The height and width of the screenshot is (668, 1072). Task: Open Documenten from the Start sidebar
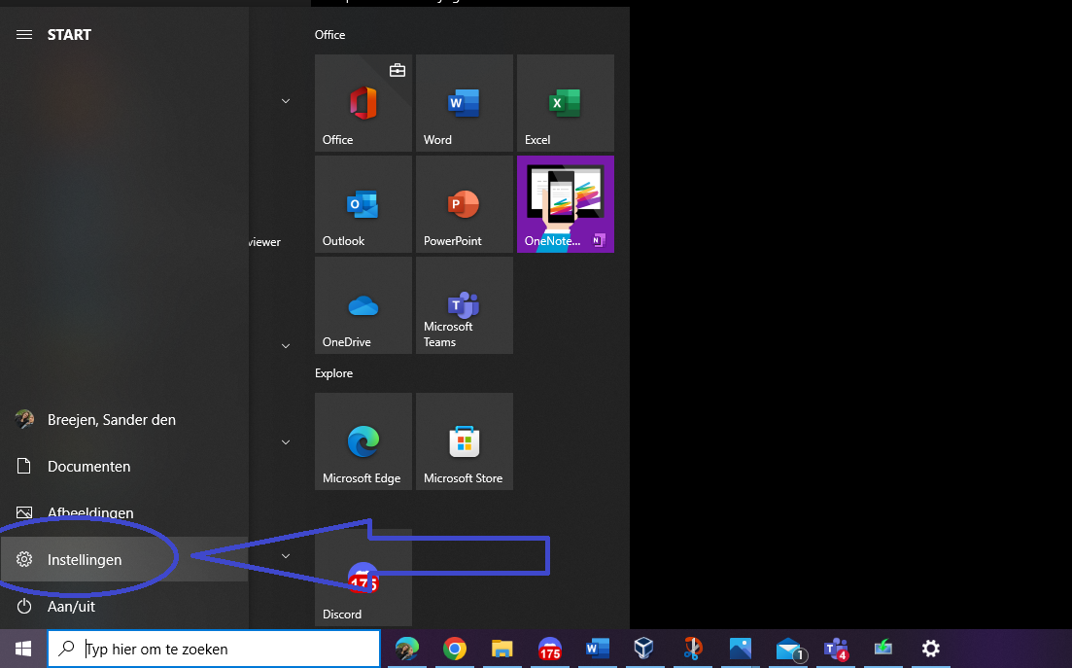123,467
